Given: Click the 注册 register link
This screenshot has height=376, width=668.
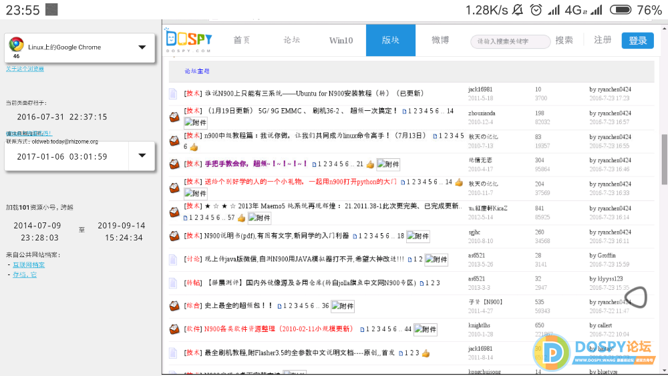Looking at the screenshot, I should coord(603,40).
